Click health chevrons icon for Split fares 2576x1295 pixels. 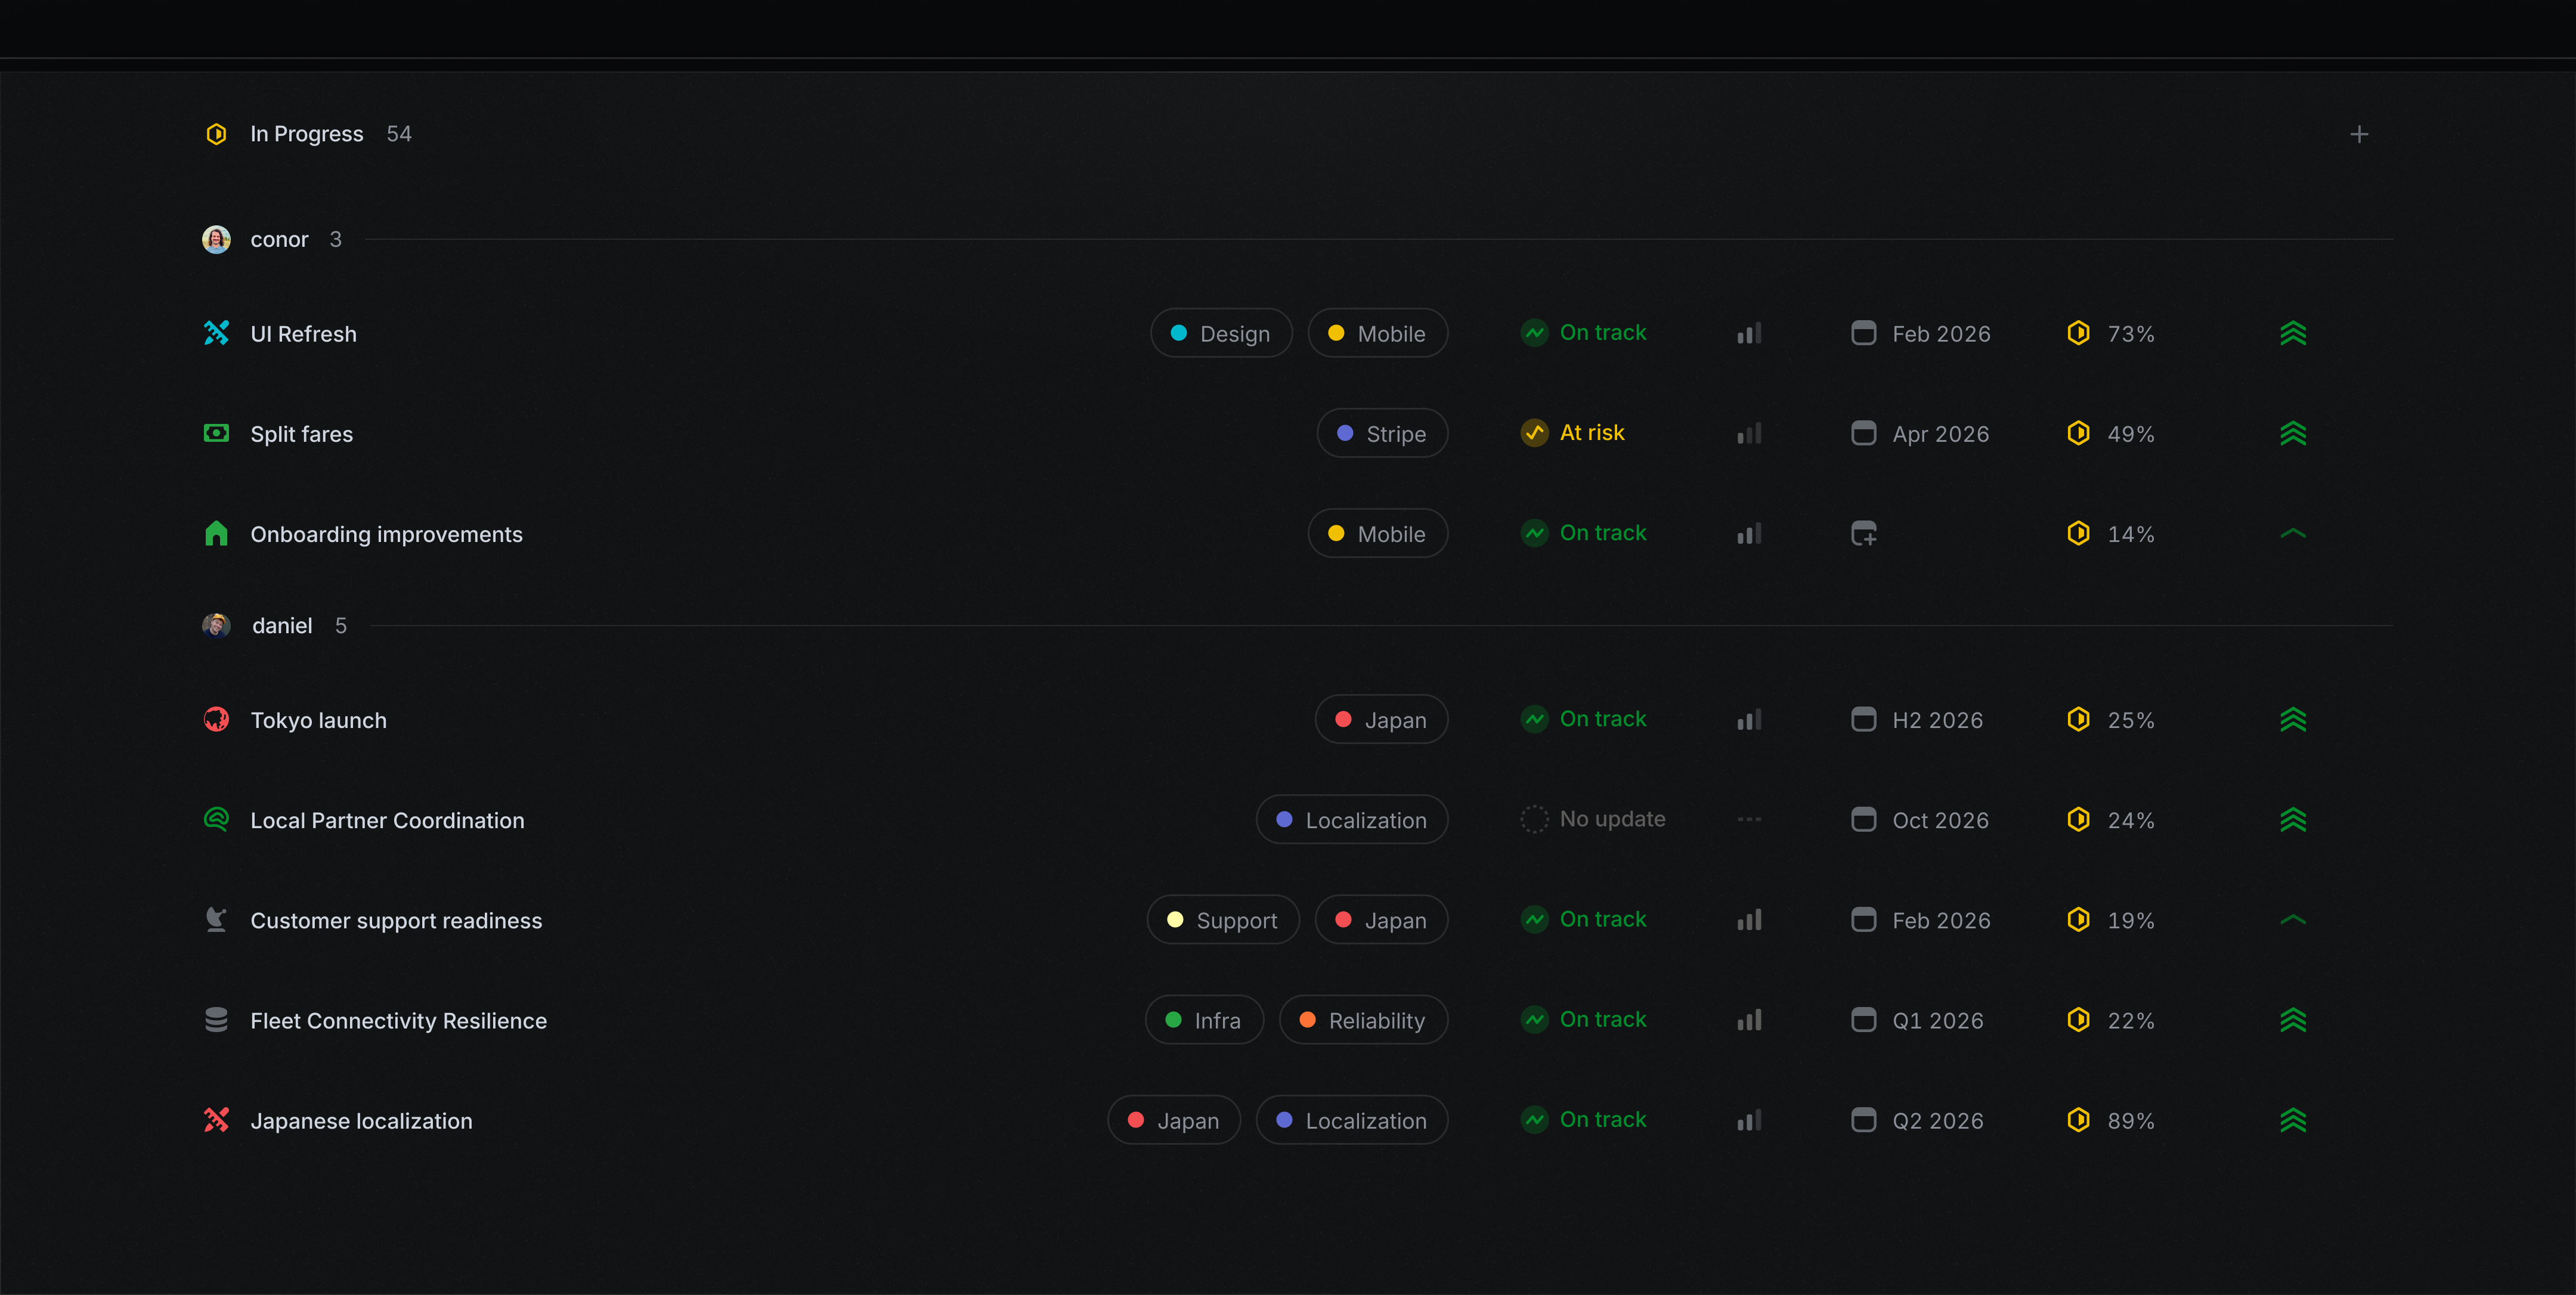coord(2292,433)
